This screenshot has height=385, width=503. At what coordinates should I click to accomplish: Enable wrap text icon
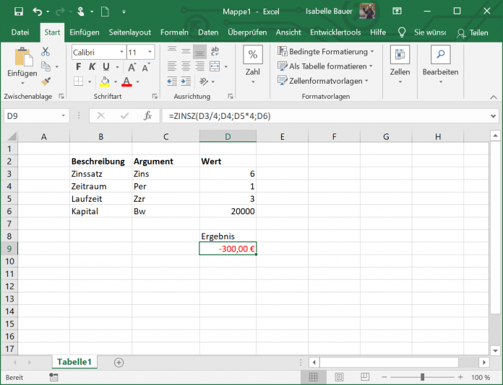(x=215, y=51)
